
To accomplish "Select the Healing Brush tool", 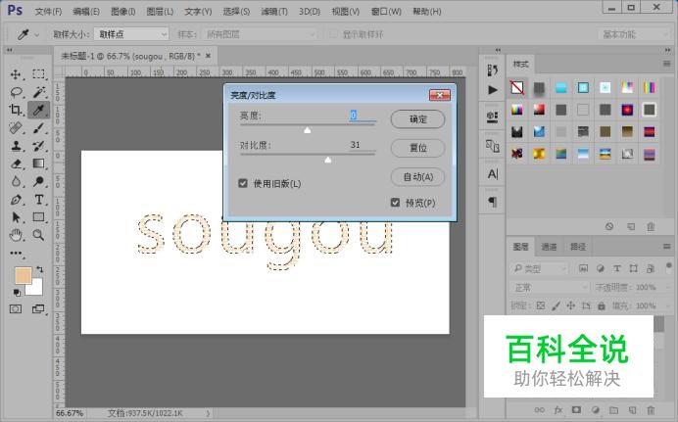I will click(16, 128).
